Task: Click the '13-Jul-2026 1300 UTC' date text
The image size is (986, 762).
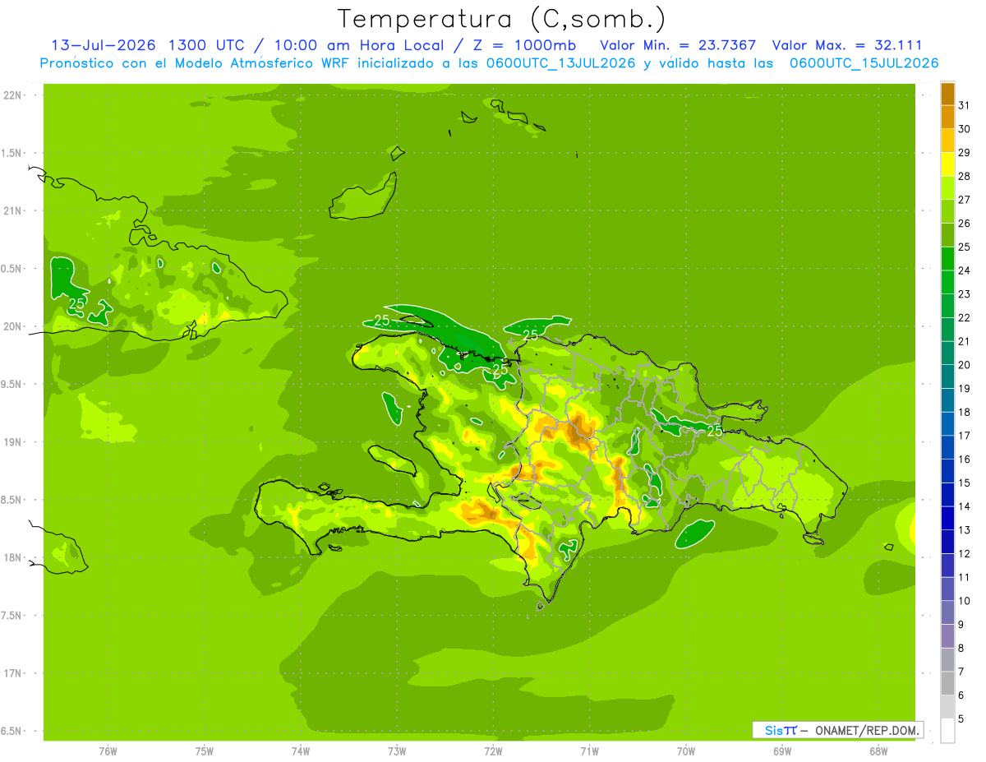Action: point(147,45)
